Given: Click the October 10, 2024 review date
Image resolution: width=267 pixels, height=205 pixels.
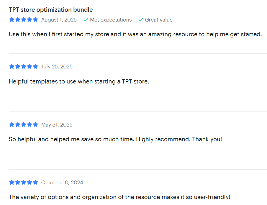Looking at the screenshot, I should click(x=62, y=182).
